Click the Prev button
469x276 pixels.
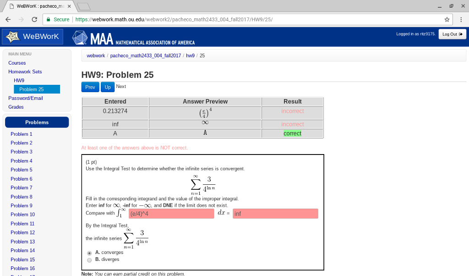(x=90, y=87)
